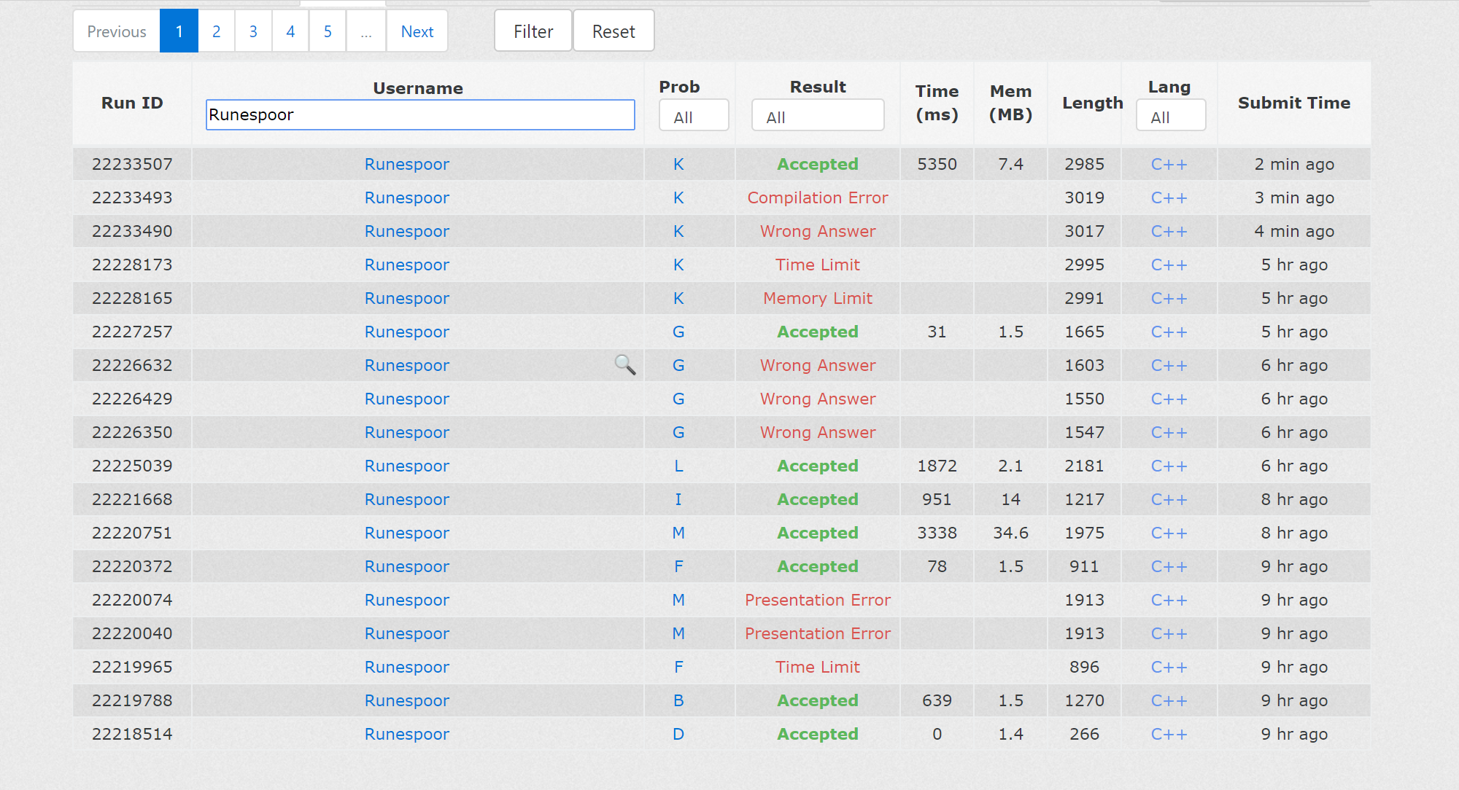Click the magnifier icon in run 22226632 row
This screenshot has width=1459, height=790.
(x=624, y=364)
